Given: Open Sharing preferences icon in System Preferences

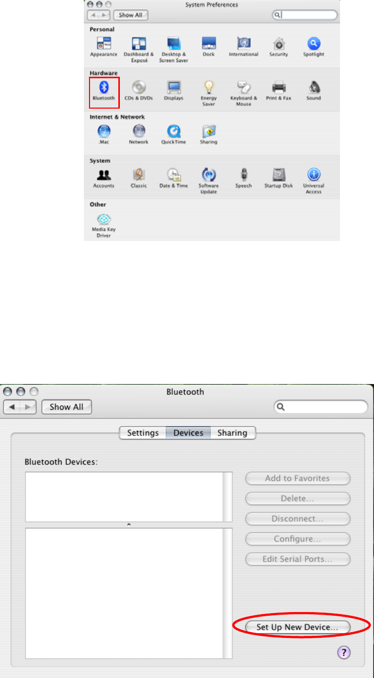Looking at the screenshot, I should 208,134.
